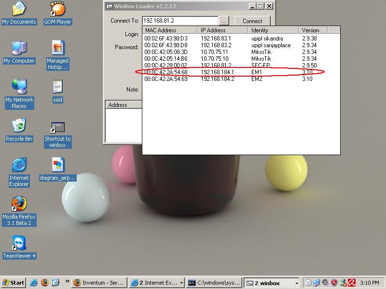
Task: Select router with MAC 00:0C:42:28:00:02
Action: pyautogui.click(x=241, y=66)
